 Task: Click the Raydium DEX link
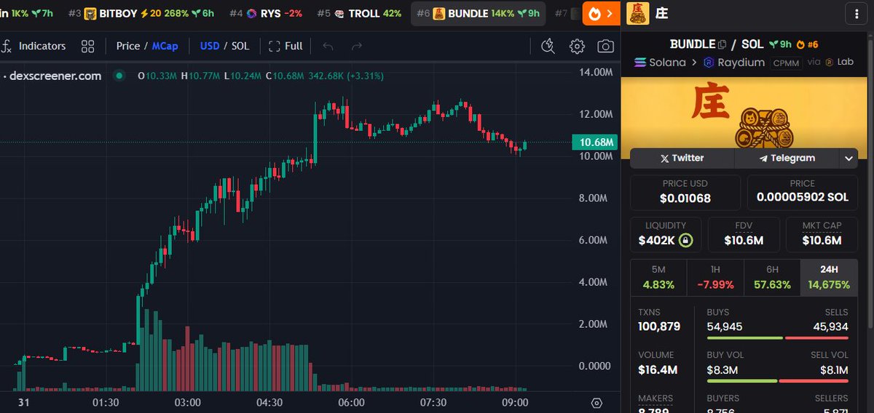click(x=734, y=63)
